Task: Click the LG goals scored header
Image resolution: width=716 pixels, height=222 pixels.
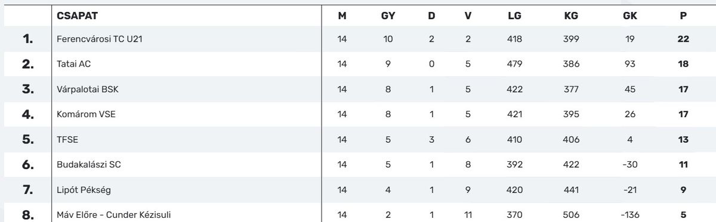Action: [514, 16]
